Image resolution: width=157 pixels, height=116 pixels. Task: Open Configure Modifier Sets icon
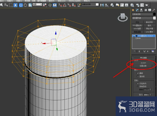tap(153, 51)
